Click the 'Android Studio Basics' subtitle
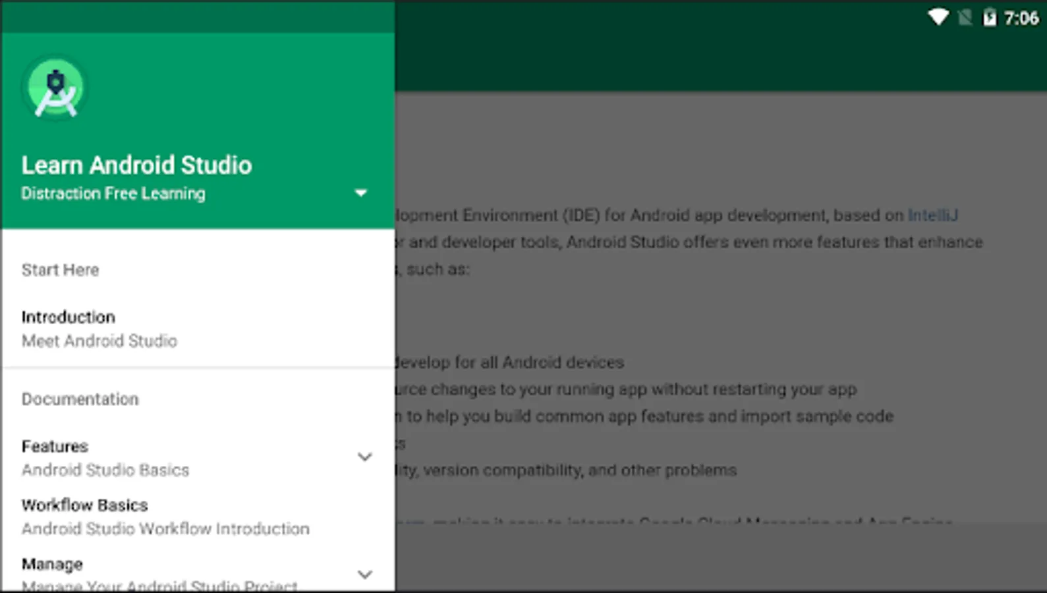Viewport: 1047px width, 593px height. 105,470
